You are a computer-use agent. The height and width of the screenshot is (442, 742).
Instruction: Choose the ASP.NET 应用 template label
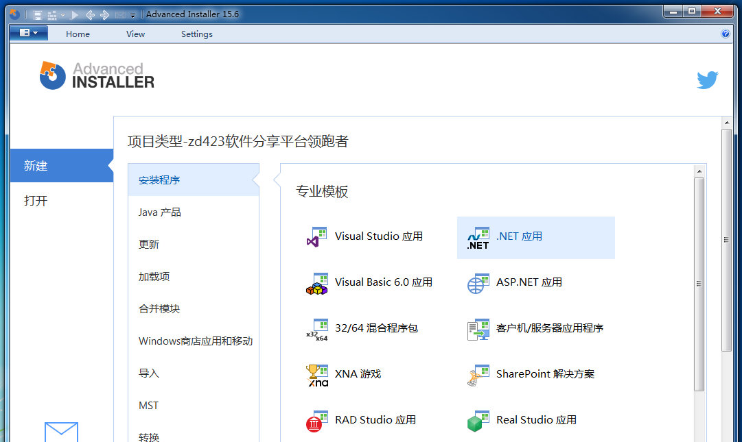(529, 282)
